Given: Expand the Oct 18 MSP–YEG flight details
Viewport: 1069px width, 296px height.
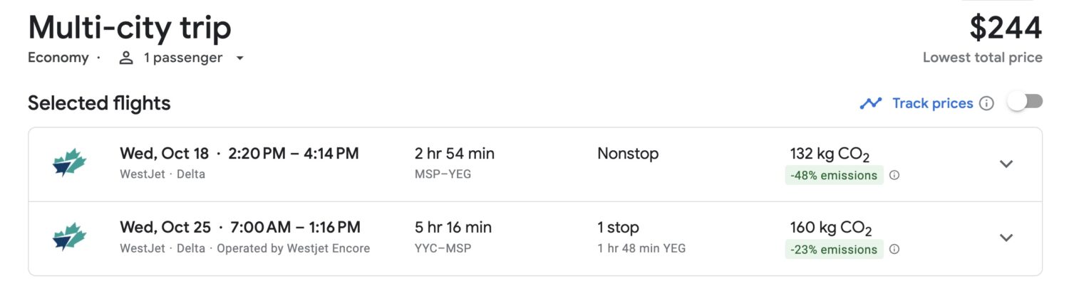Looking at the screenshot, I should coord(1006,164).
